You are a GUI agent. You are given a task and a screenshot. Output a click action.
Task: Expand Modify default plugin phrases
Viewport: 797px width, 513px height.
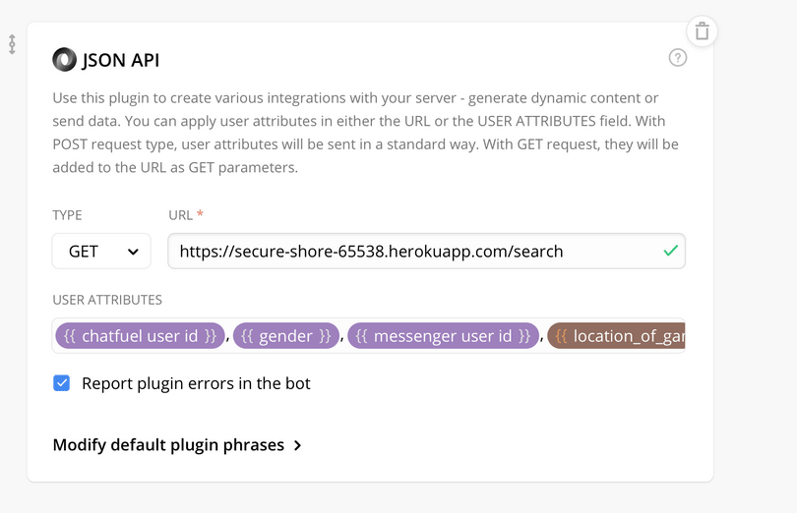point(168,445)
